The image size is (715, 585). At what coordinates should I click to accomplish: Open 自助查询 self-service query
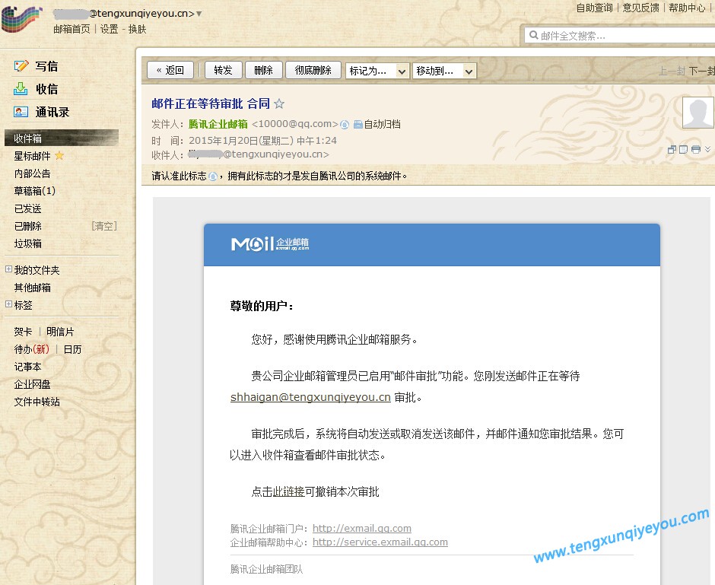(x=595, y=8)
